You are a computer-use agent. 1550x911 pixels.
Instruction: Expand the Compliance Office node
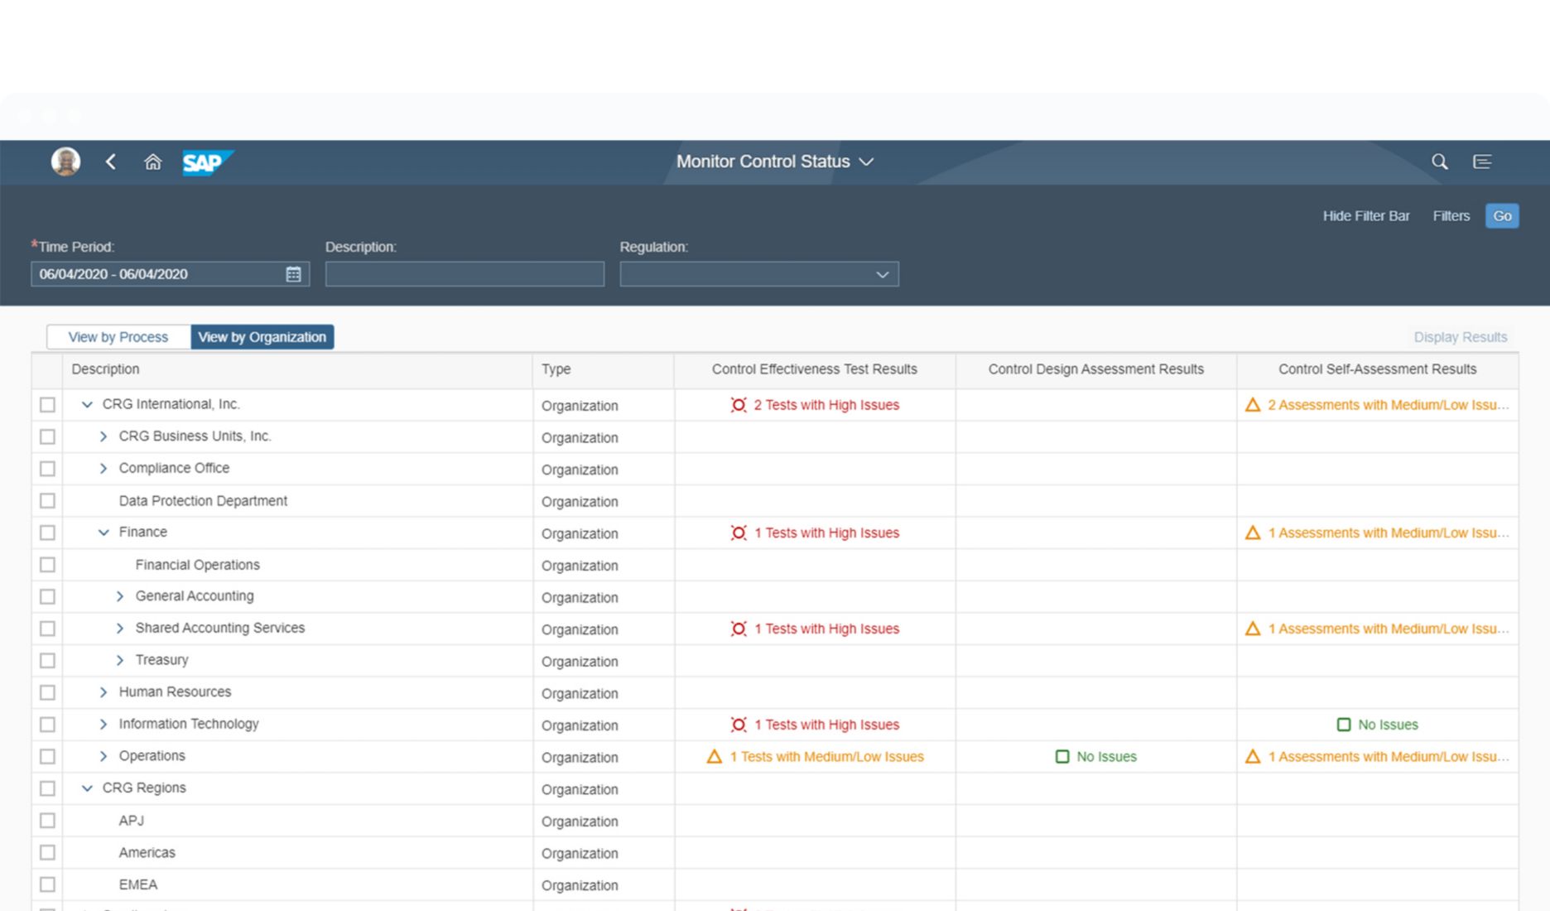(x=103, y=469)
